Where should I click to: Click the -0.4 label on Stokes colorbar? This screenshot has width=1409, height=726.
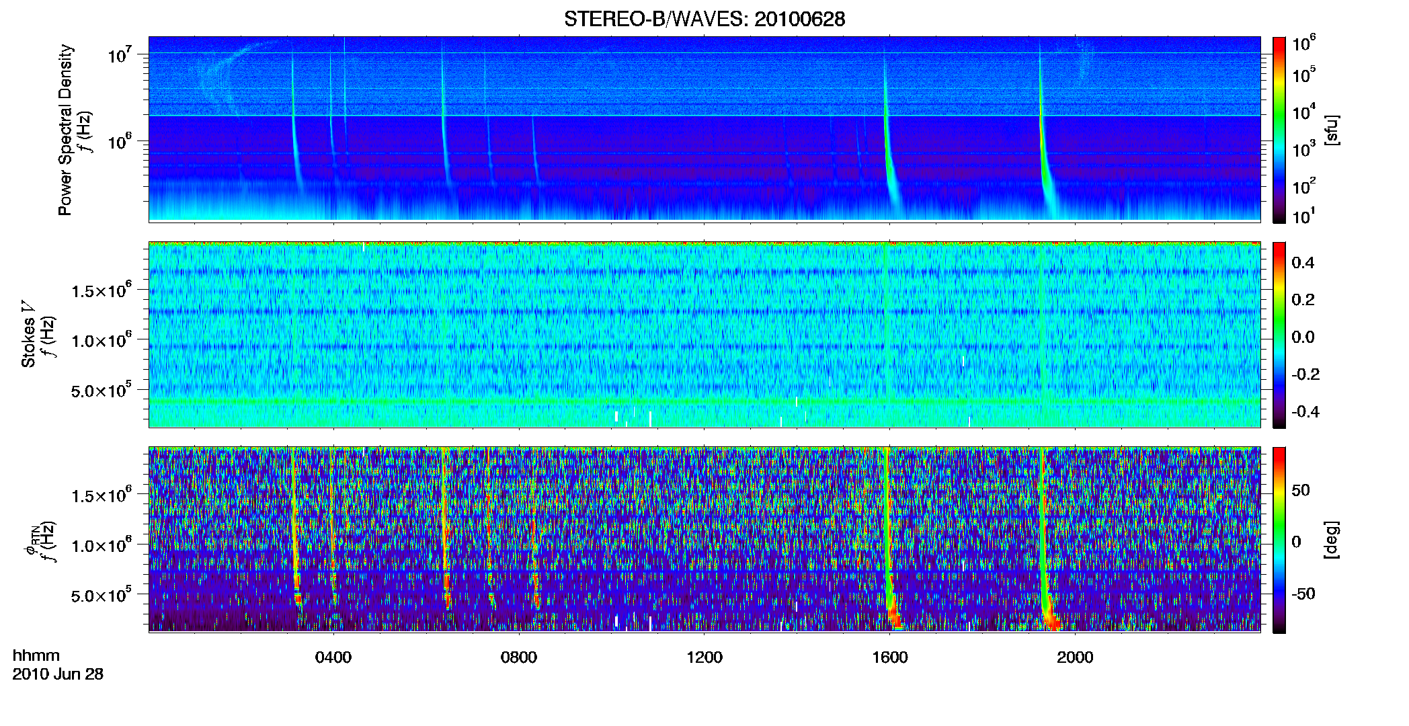coord(1305,411)
